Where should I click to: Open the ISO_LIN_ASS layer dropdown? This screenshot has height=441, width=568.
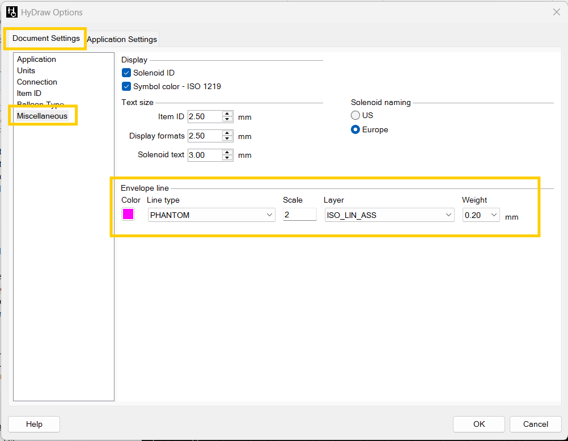click(x=389, y=215)
